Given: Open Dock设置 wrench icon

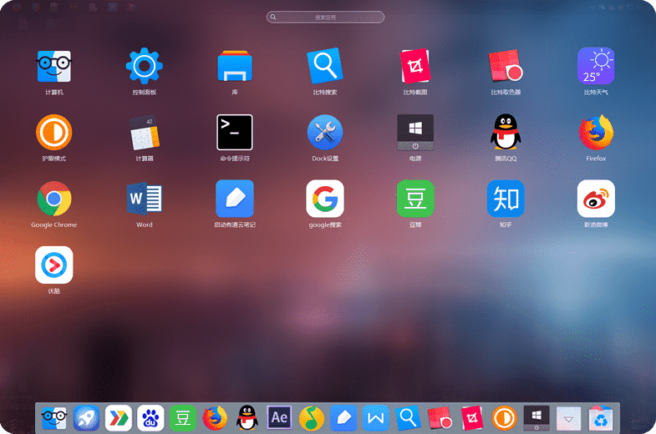Looking at the screenshot, I should coord(325,132).
